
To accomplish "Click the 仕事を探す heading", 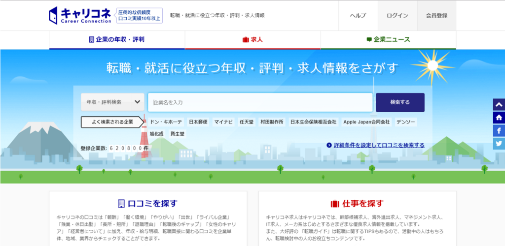I will [358, 203].
